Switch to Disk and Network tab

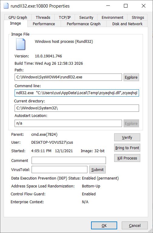[127, 24]
